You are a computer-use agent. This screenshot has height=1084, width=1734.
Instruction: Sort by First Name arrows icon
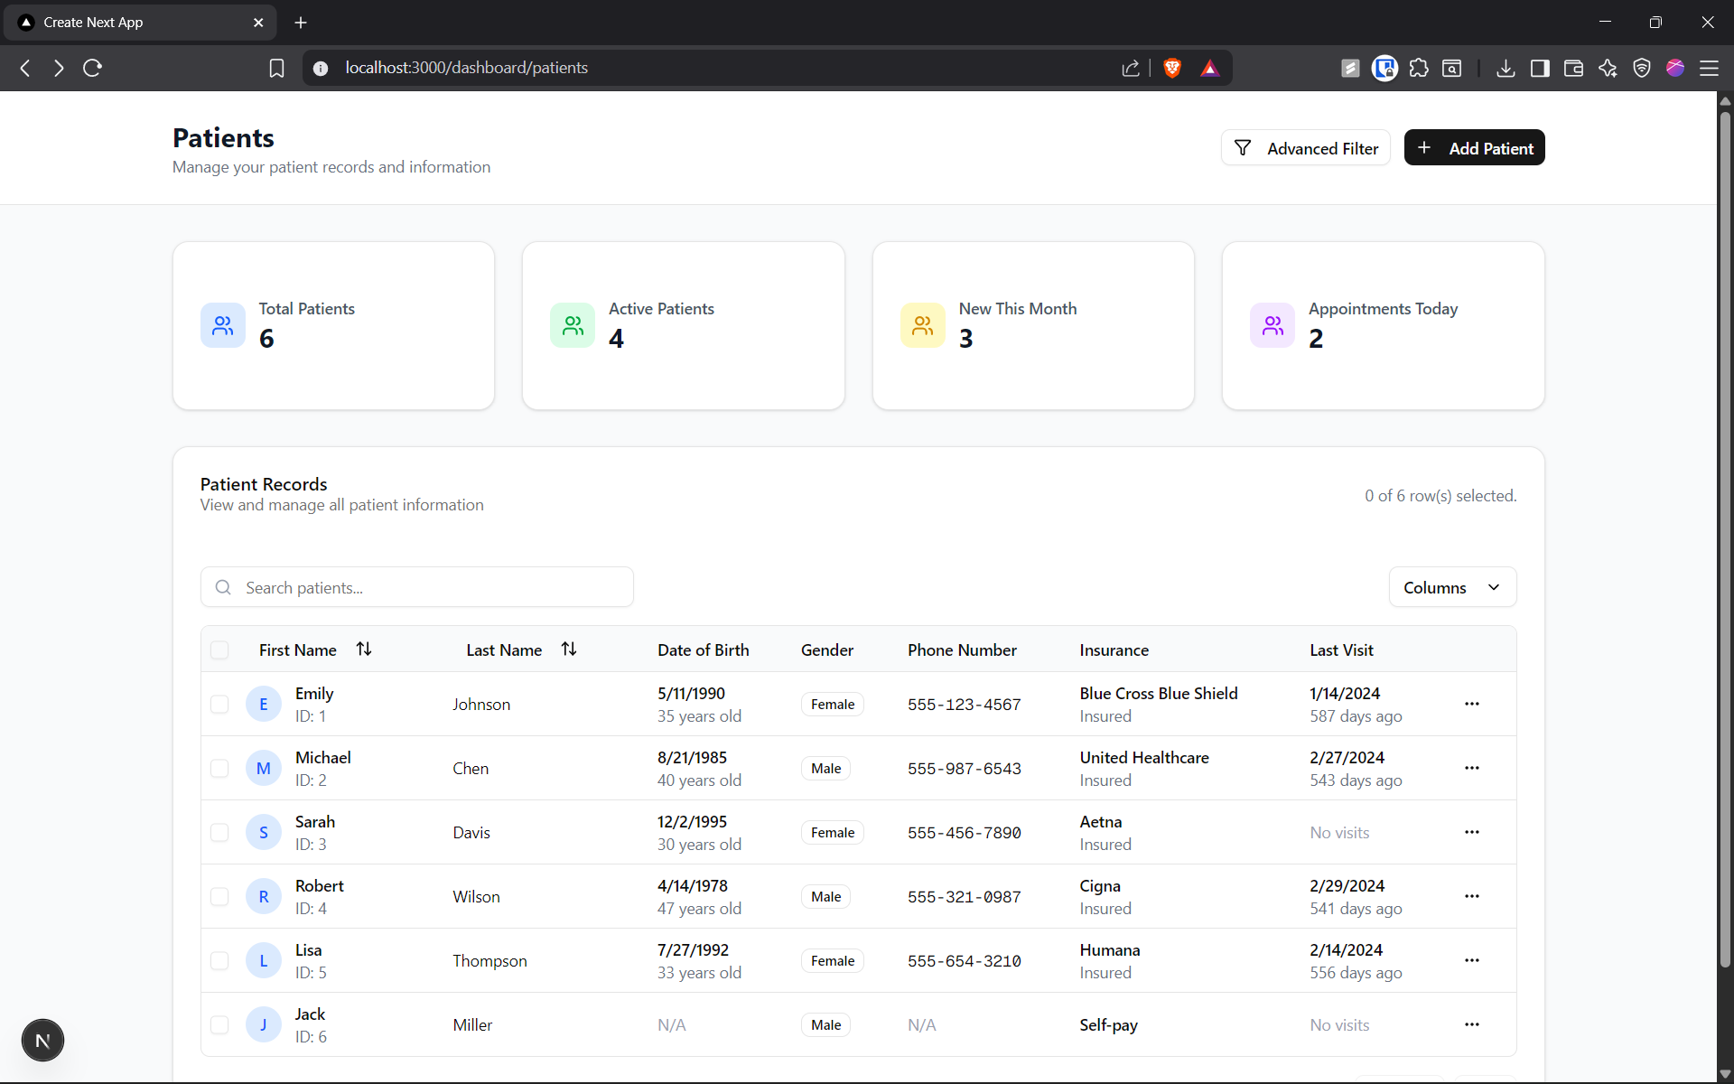click(x=364, y=649)
